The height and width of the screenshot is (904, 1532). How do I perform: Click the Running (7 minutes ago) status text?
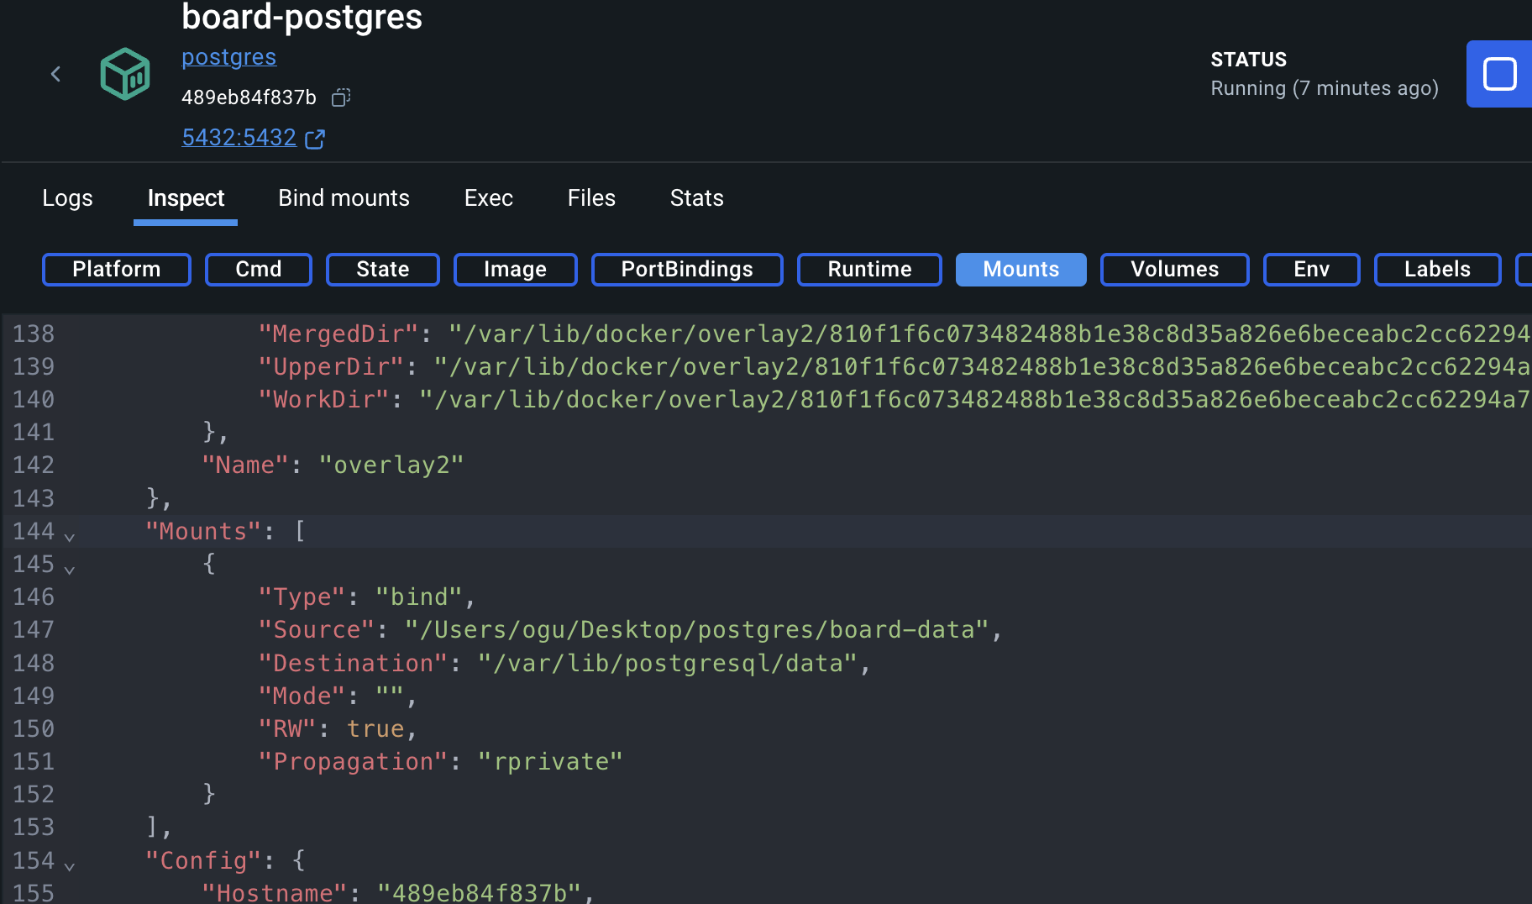point(1325,88)
